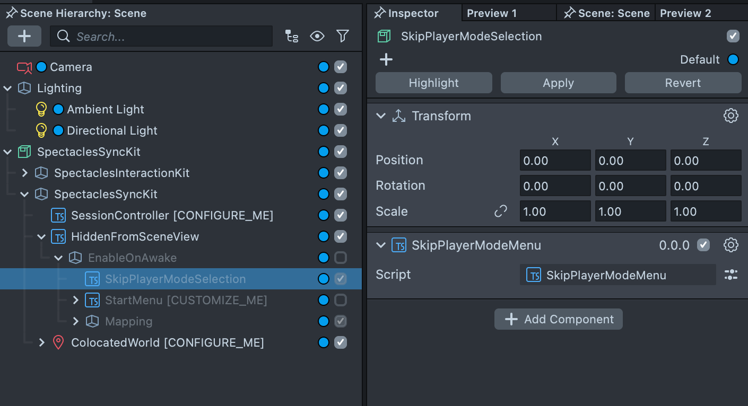This screenshot has width=748, height=406.
Task: Expand the ColocatedWorld [CONFIGURE_ME] node
Action: tap(41, 343)
